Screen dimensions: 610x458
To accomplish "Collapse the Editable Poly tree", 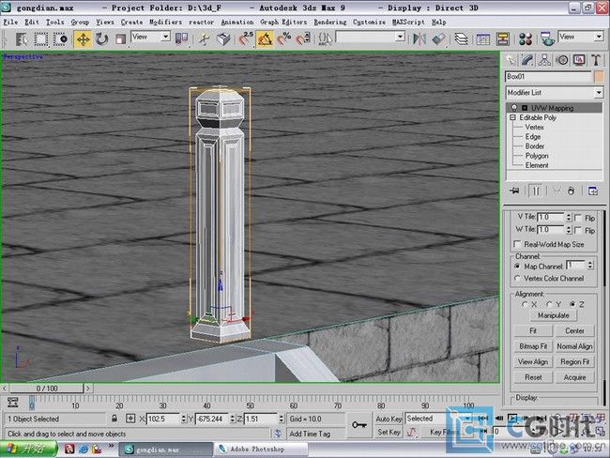I will [512, 117].
